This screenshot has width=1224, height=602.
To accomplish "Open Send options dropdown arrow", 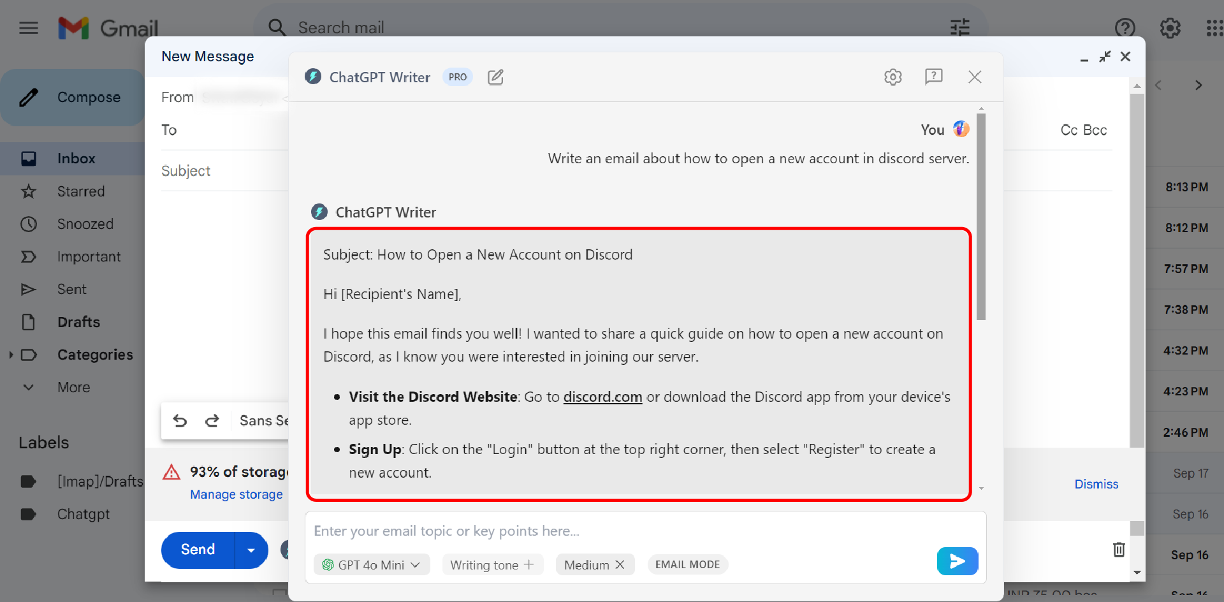I will (251, 550).
